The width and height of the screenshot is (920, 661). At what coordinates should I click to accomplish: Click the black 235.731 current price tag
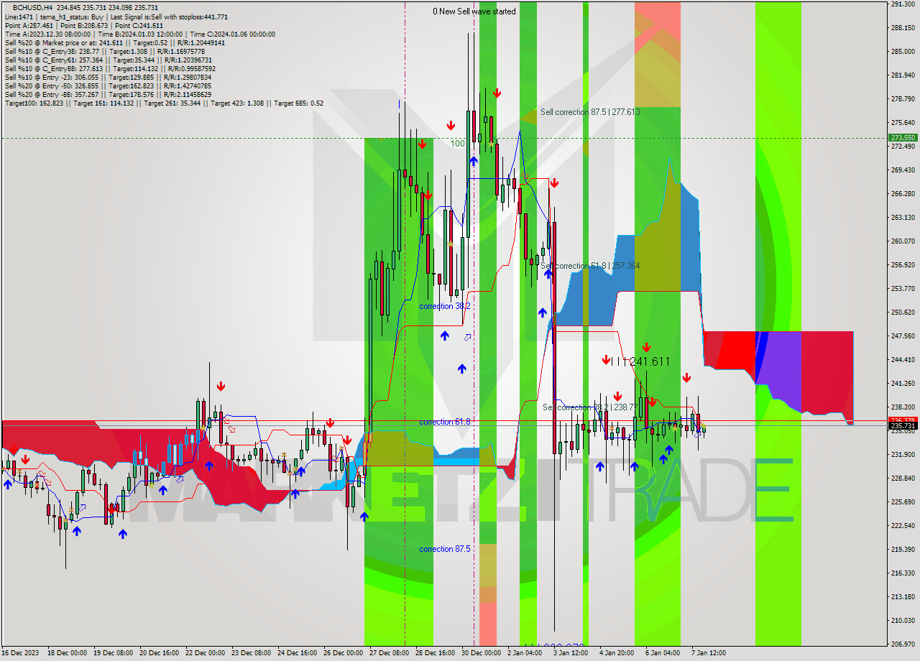(x=903, y=426)
